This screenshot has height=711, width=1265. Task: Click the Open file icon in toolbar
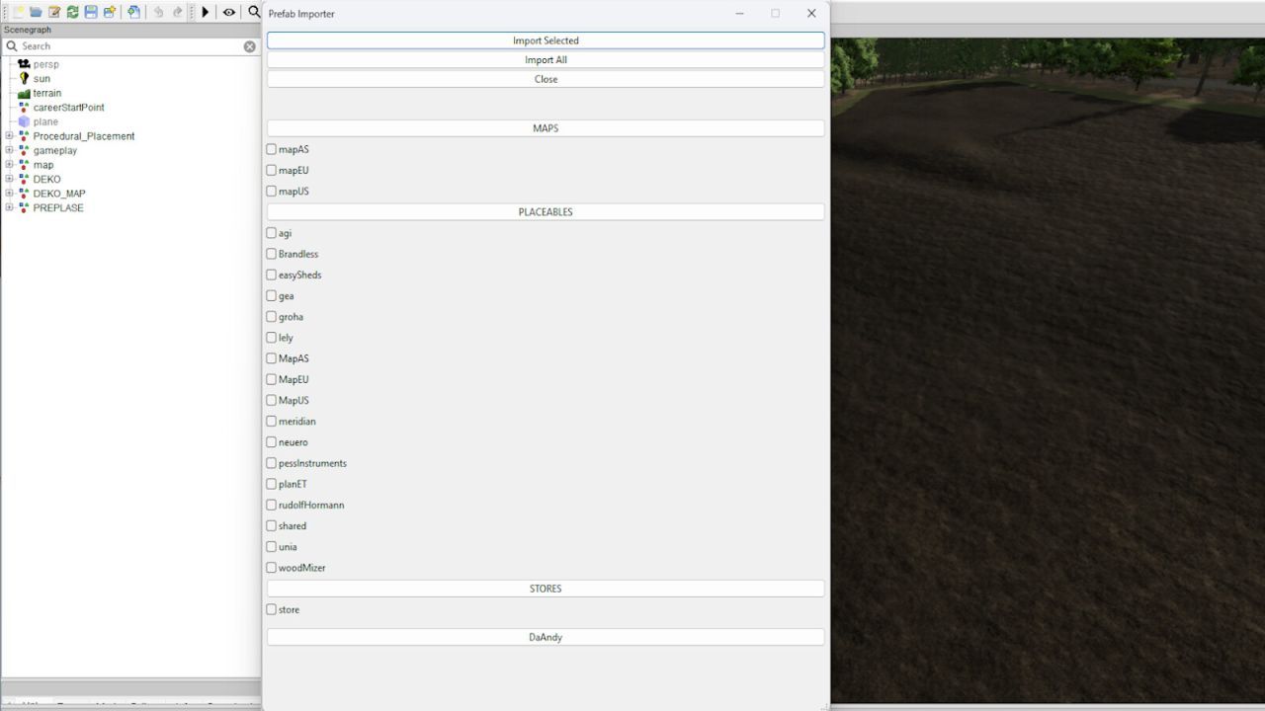34,12
